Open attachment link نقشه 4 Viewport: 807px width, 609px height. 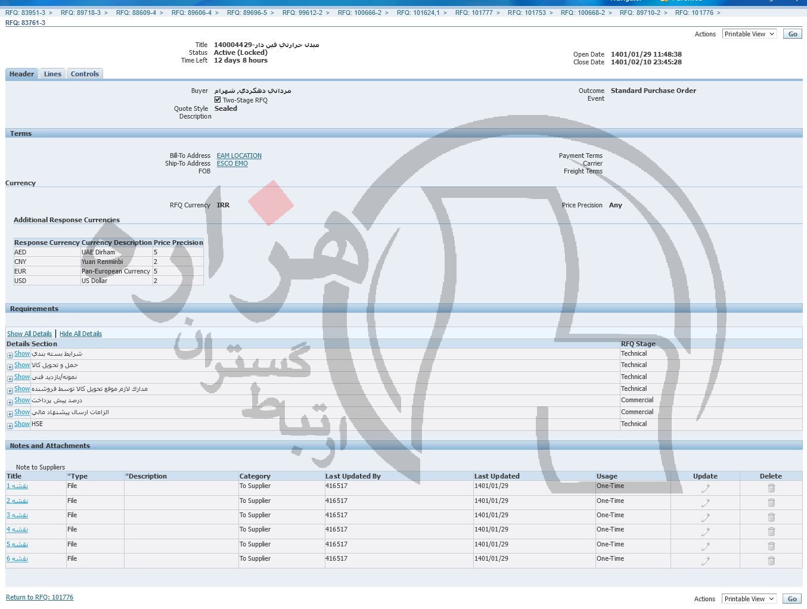pyautogui.click(x=17, y=529)
